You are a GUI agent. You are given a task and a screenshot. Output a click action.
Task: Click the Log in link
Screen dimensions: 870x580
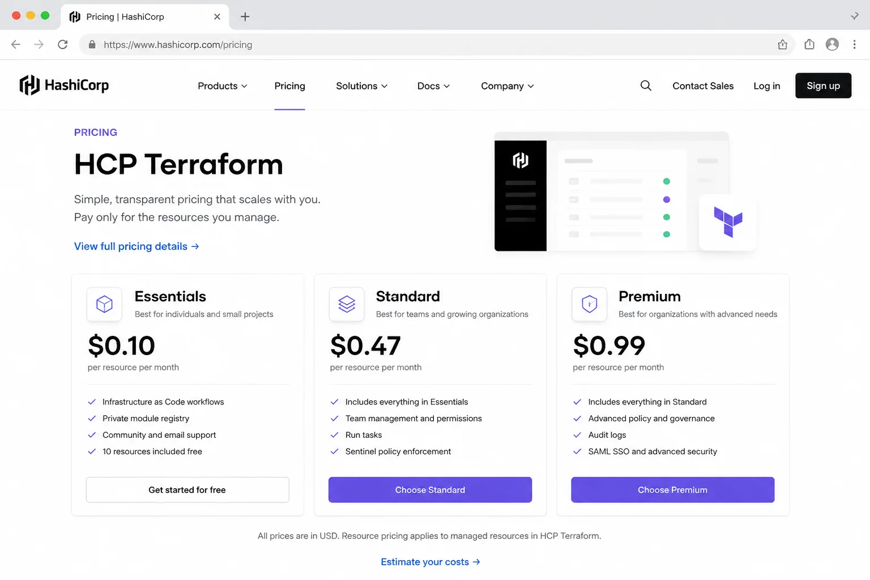click(767, 86)
